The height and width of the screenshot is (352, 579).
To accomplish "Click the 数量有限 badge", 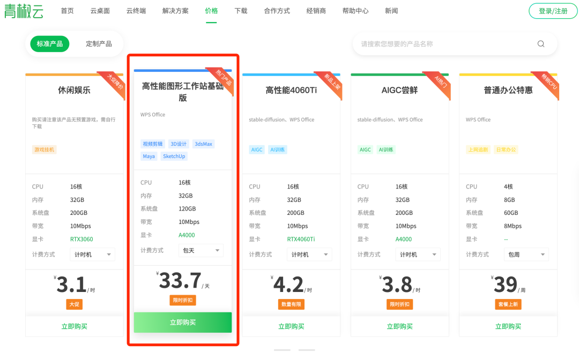I will (291, 304).
